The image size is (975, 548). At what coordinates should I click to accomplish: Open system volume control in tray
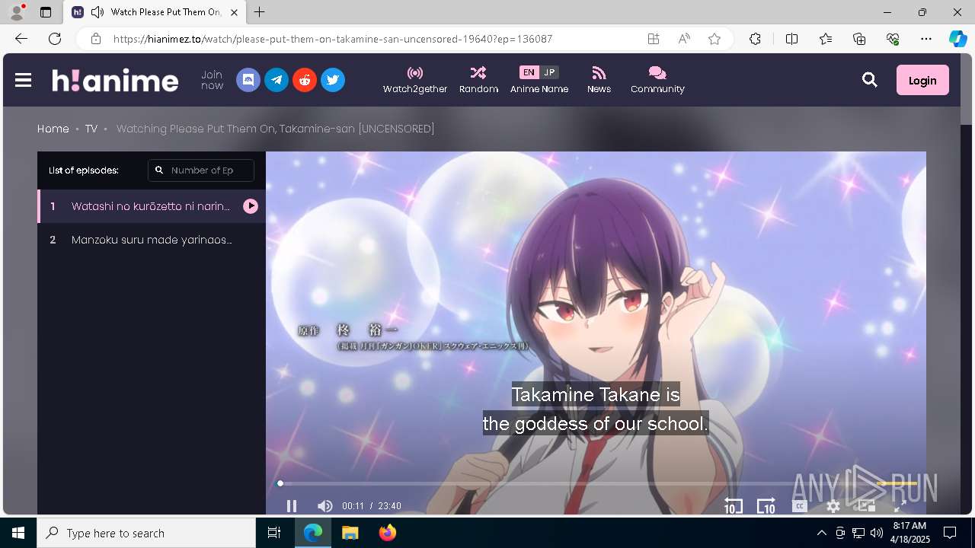(x=876, y=533)
